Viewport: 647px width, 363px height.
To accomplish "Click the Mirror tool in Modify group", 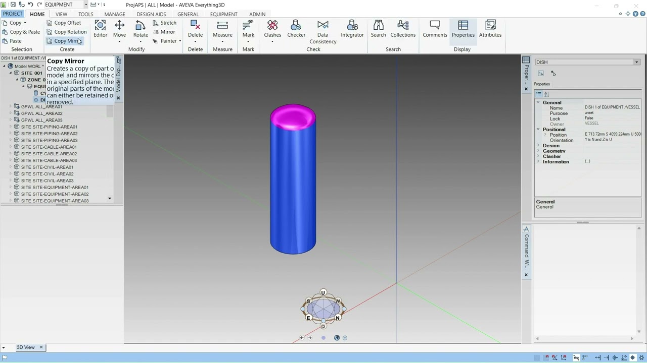I will [164, 32].
